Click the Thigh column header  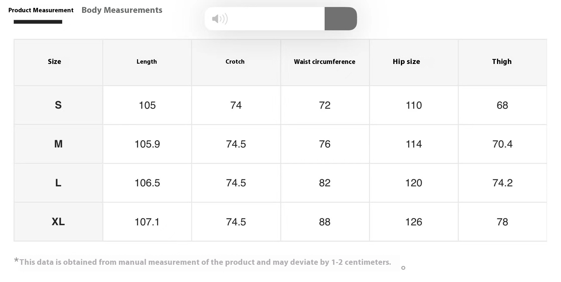point(502,62)
